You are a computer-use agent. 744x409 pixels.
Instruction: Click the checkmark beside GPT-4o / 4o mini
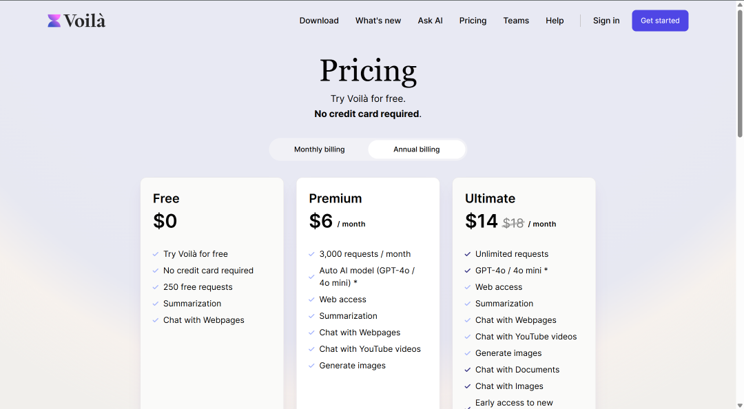tap(467, 271)
